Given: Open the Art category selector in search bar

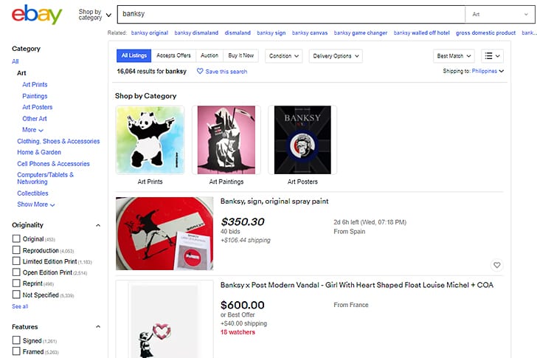Looking at the screenshot, I should point(499,14).
